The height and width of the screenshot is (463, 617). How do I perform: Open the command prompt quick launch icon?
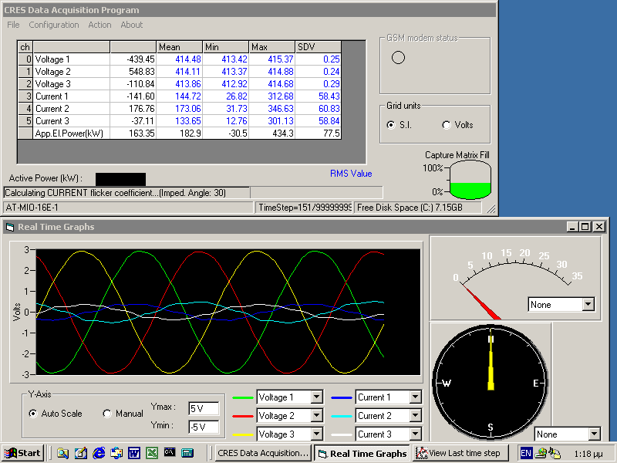(x=169, y=453)
